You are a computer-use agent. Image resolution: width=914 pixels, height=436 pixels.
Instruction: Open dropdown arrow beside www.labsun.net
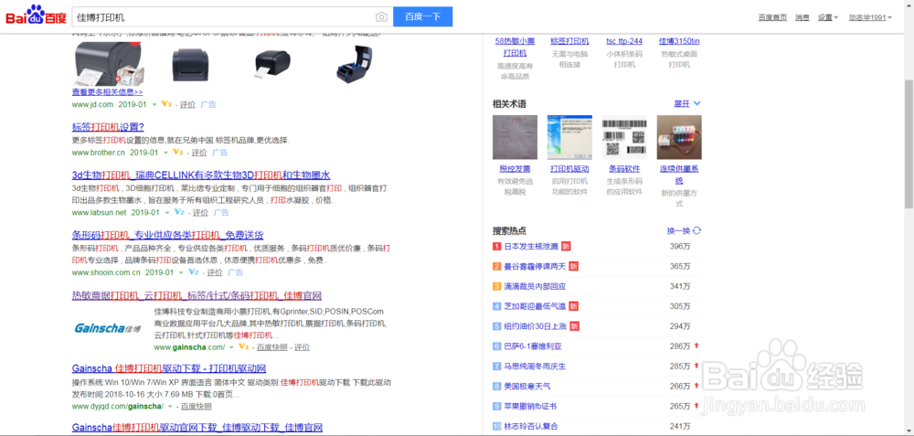pyautogui.click(x=166, y=213)
